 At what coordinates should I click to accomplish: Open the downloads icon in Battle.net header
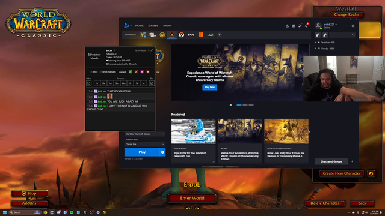287,26
